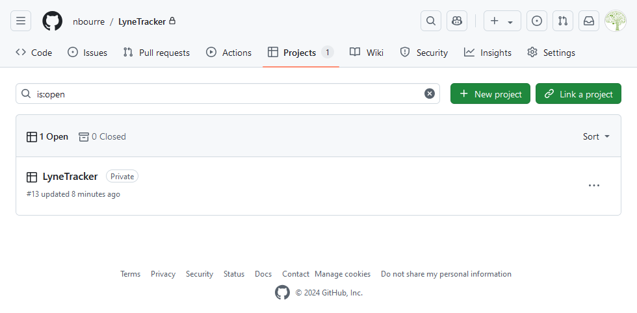Image resolution: width=637 pixels, height=313 pixels.
Task: Select the Projects tab
Action: [300, 53]
